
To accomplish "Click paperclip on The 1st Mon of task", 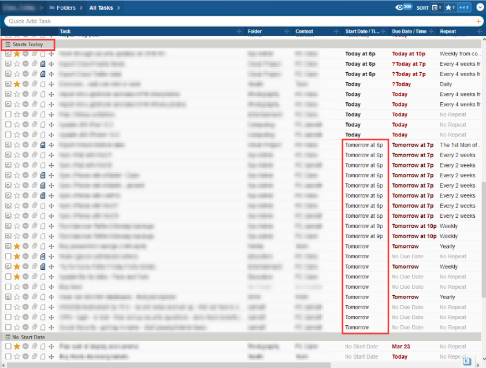I will [x=35, y=145].
